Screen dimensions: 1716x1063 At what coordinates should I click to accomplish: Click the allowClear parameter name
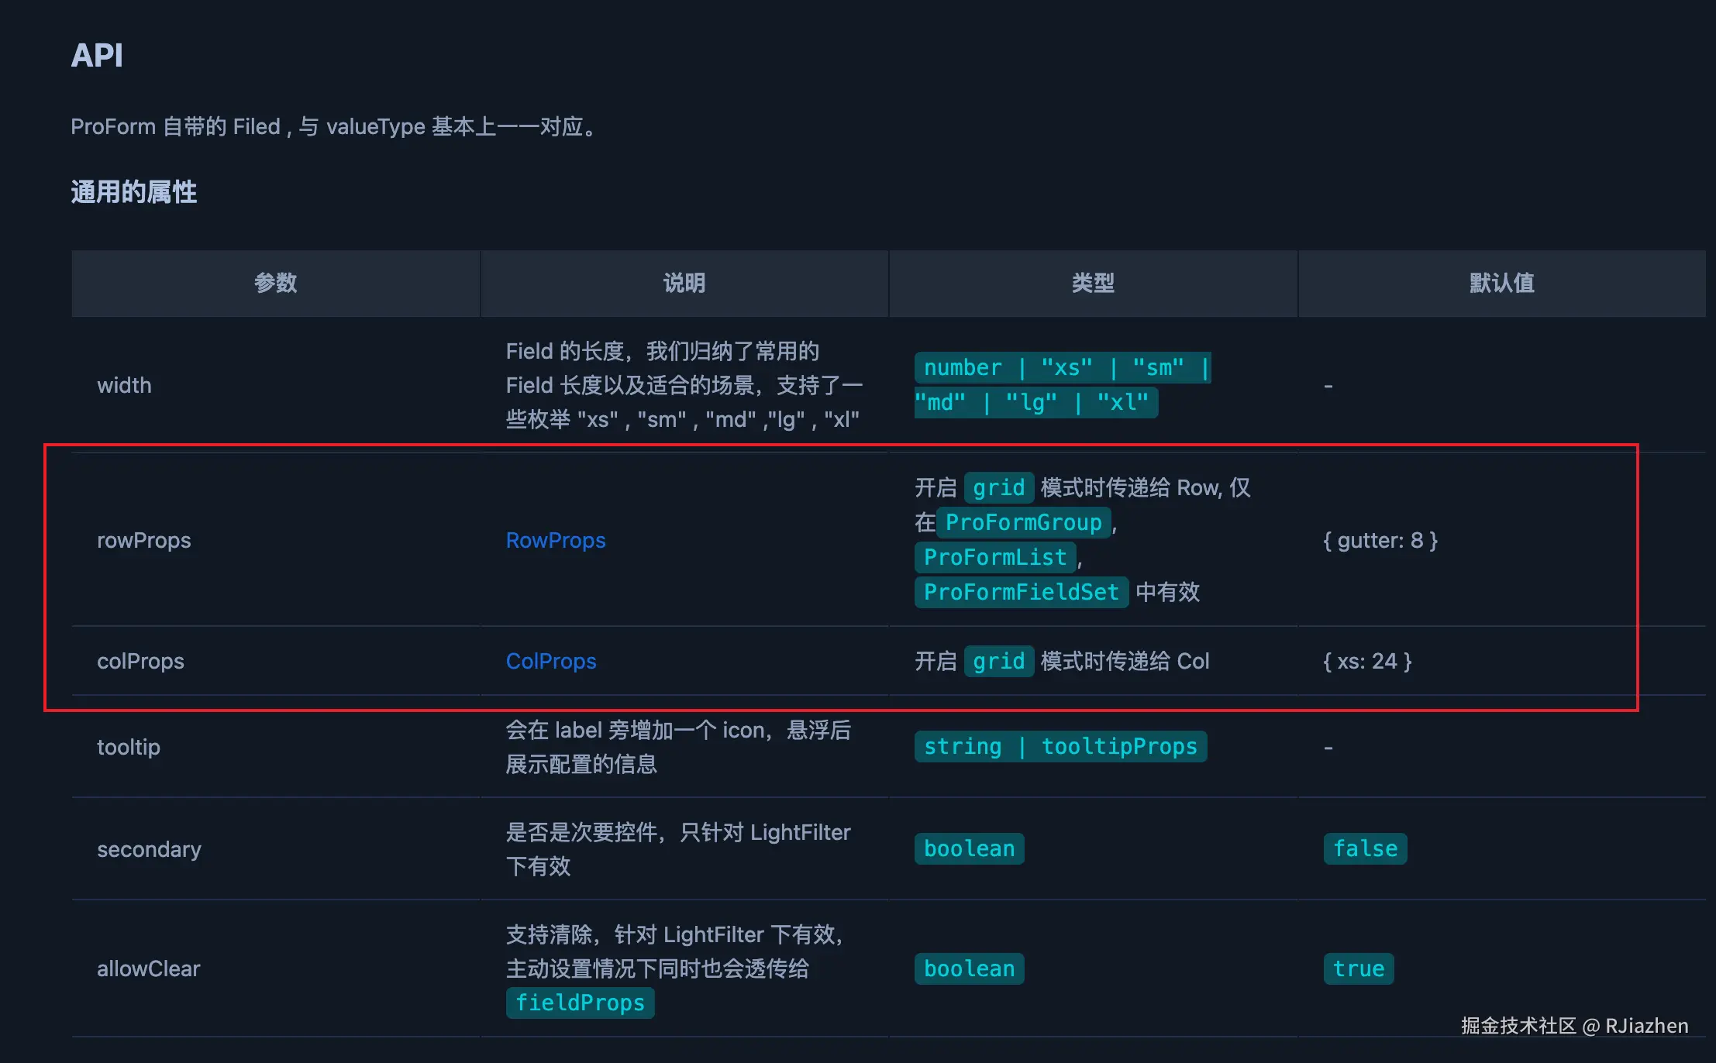pos(148,968)
